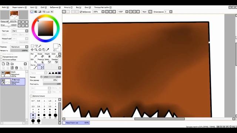Image resolution: width=237 pixels, height=133 pixels.
Task: Create a new normal layer
Action: click(x=3, y=64)
